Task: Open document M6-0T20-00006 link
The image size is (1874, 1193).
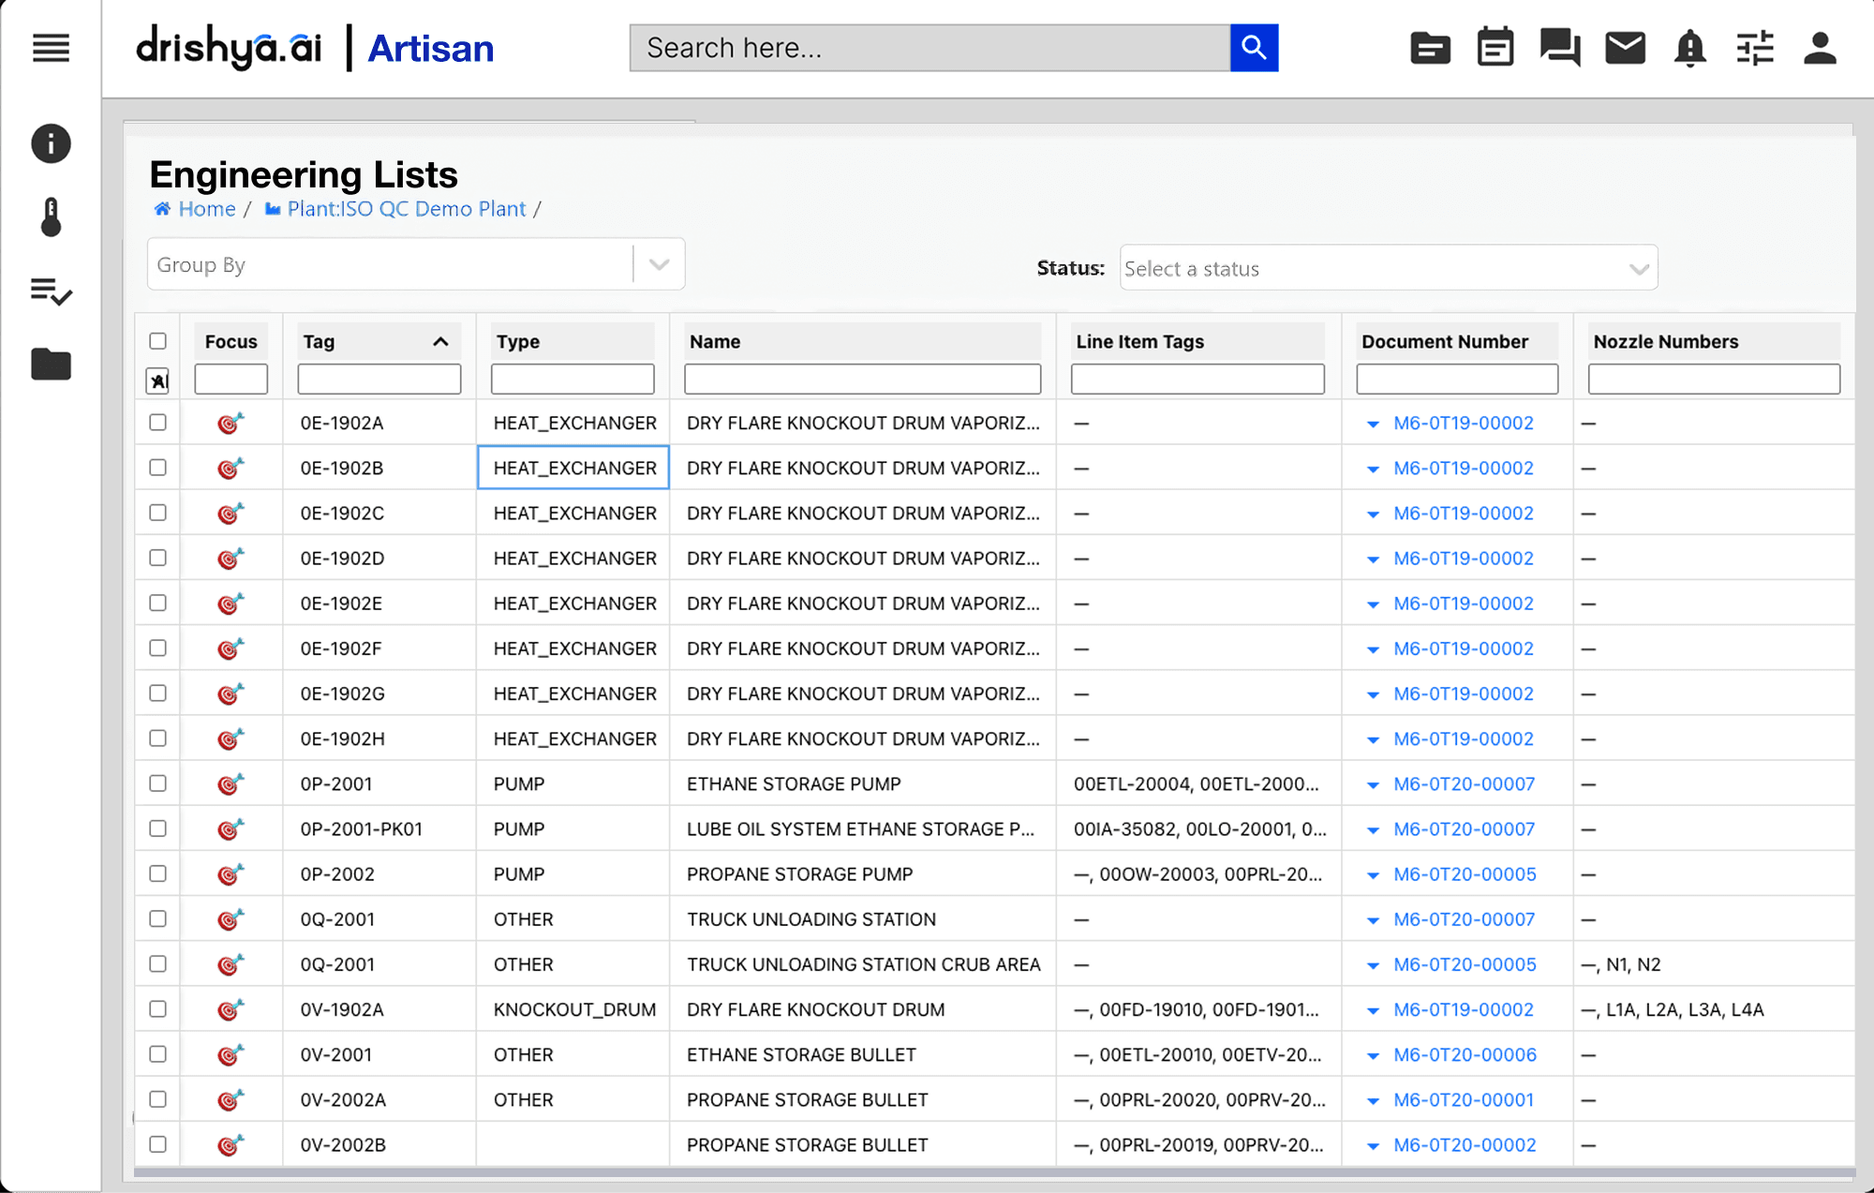Action: click(1465, 1054)
